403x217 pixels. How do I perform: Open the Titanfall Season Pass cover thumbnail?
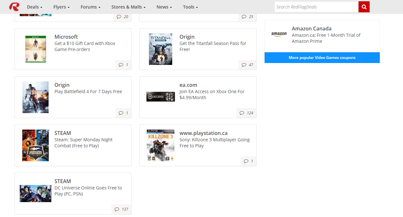[161, 49]
